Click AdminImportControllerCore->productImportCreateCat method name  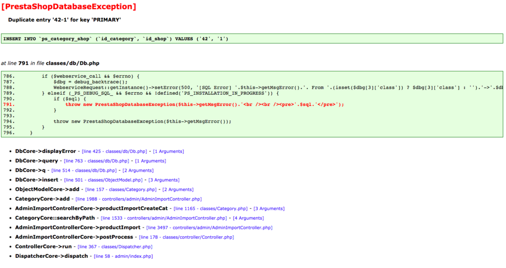point(91,209)
